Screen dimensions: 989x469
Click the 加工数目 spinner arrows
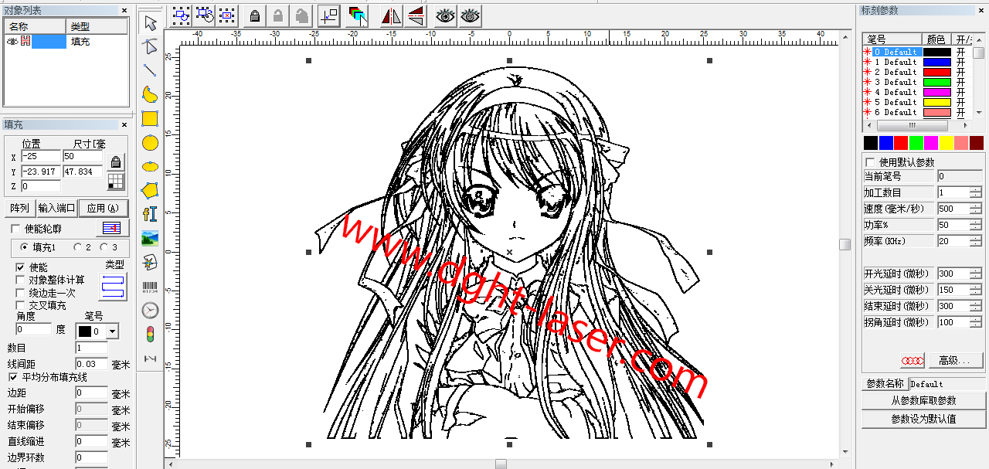pos(976,192)
